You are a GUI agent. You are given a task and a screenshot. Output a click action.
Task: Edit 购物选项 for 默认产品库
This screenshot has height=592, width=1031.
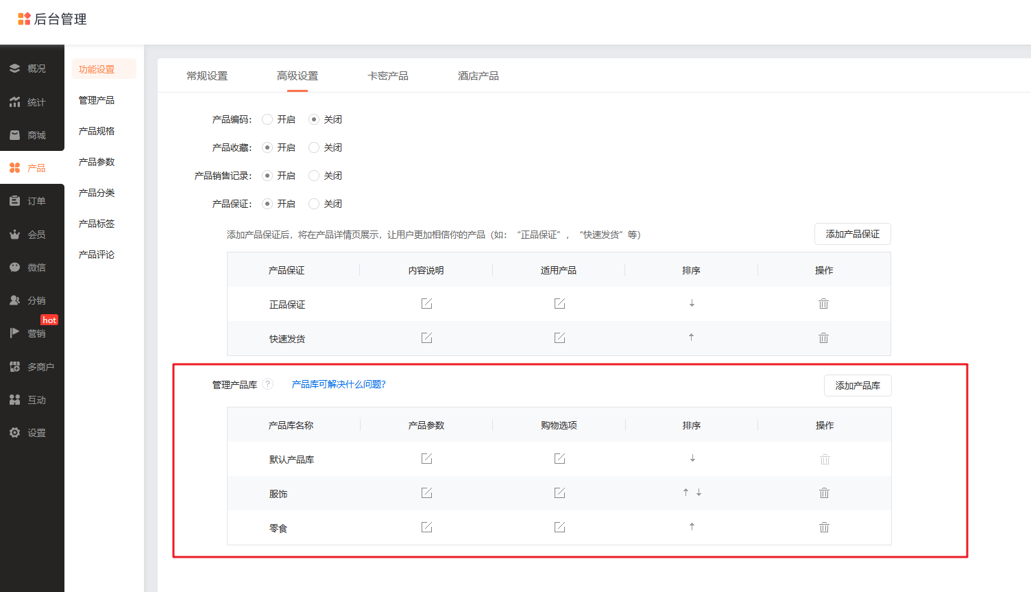point(559,458)
